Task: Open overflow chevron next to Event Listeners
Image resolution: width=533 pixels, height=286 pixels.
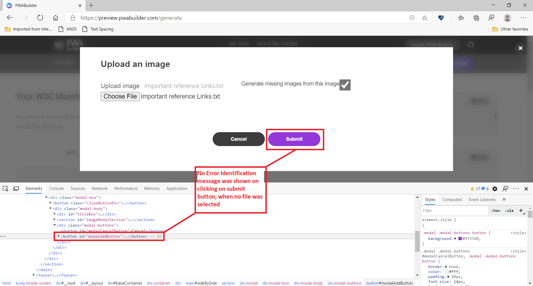Action: 504,199
